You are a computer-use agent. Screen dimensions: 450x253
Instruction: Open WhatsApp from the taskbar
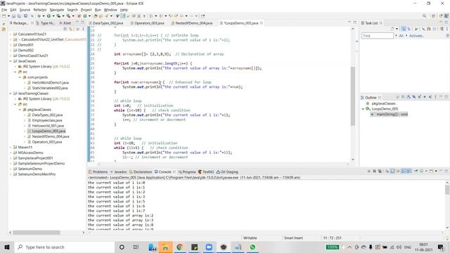252,247
